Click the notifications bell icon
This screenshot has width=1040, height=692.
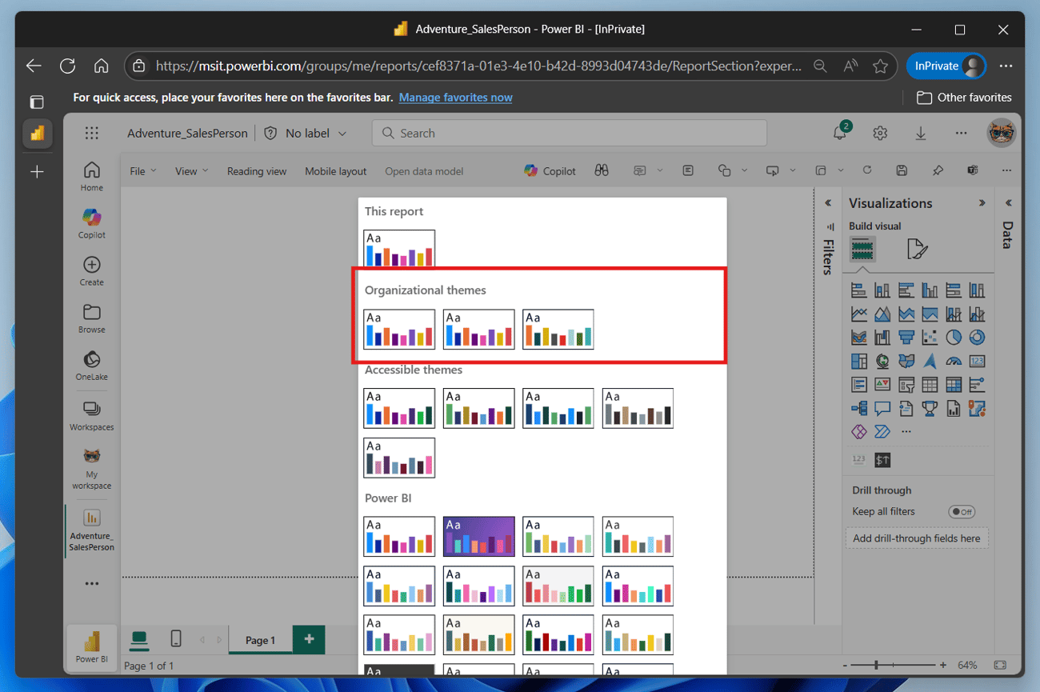click(839, 133)
